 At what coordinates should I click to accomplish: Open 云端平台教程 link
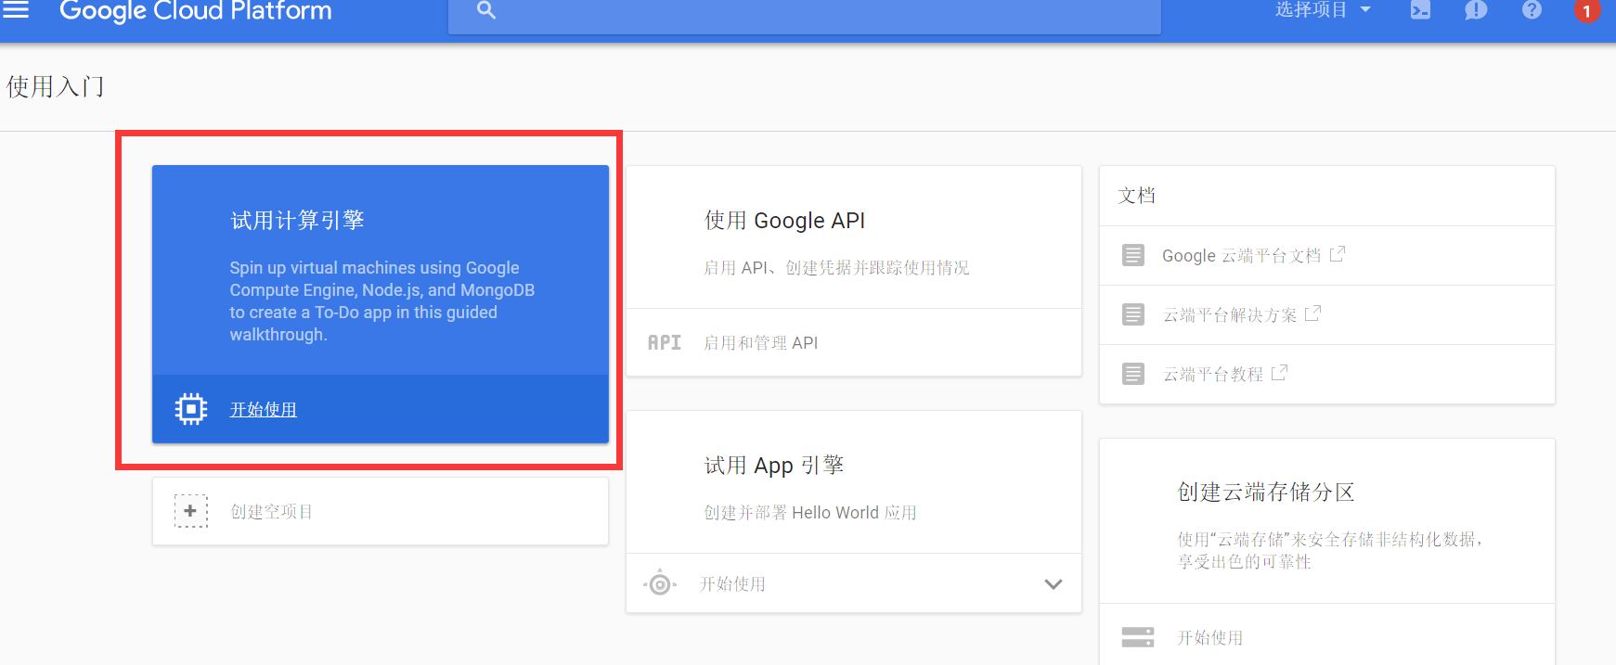coord(1213,374)
